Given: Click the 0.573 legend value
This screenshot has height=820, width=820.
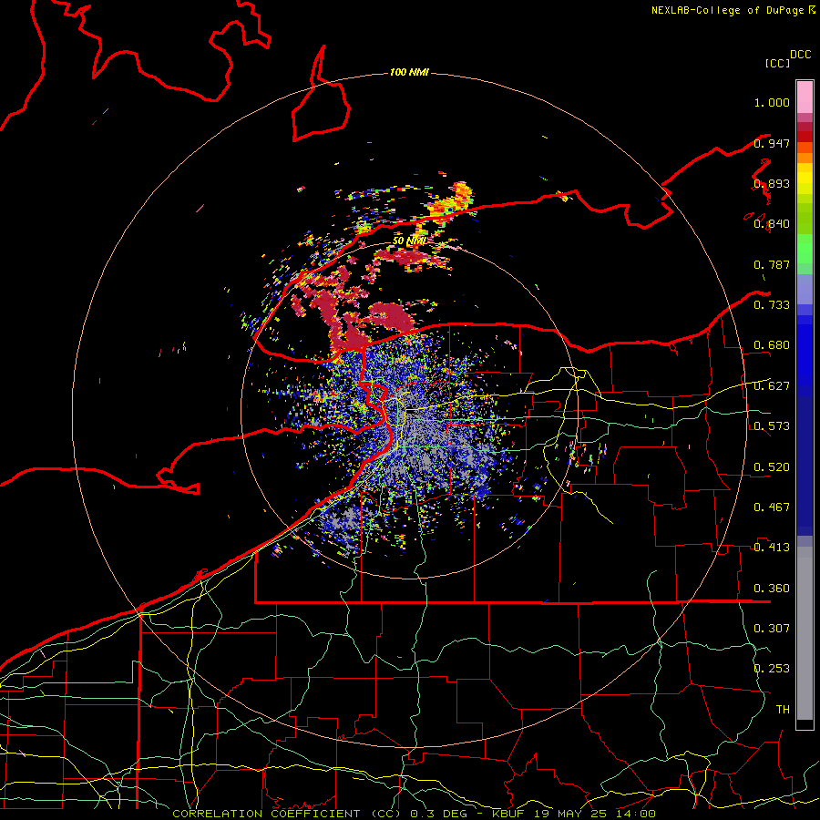Looking at the screenshot, I should (772, 426).
